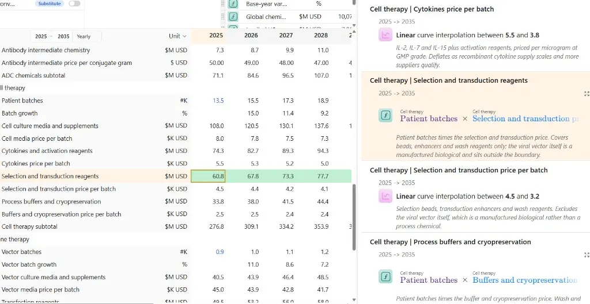Select the Vector batches row label
This screenshot has width=590, height=304.
point(21,252)
